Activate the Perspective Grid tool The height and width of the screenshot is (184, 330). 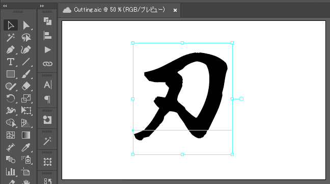click(x=26, y=123)
